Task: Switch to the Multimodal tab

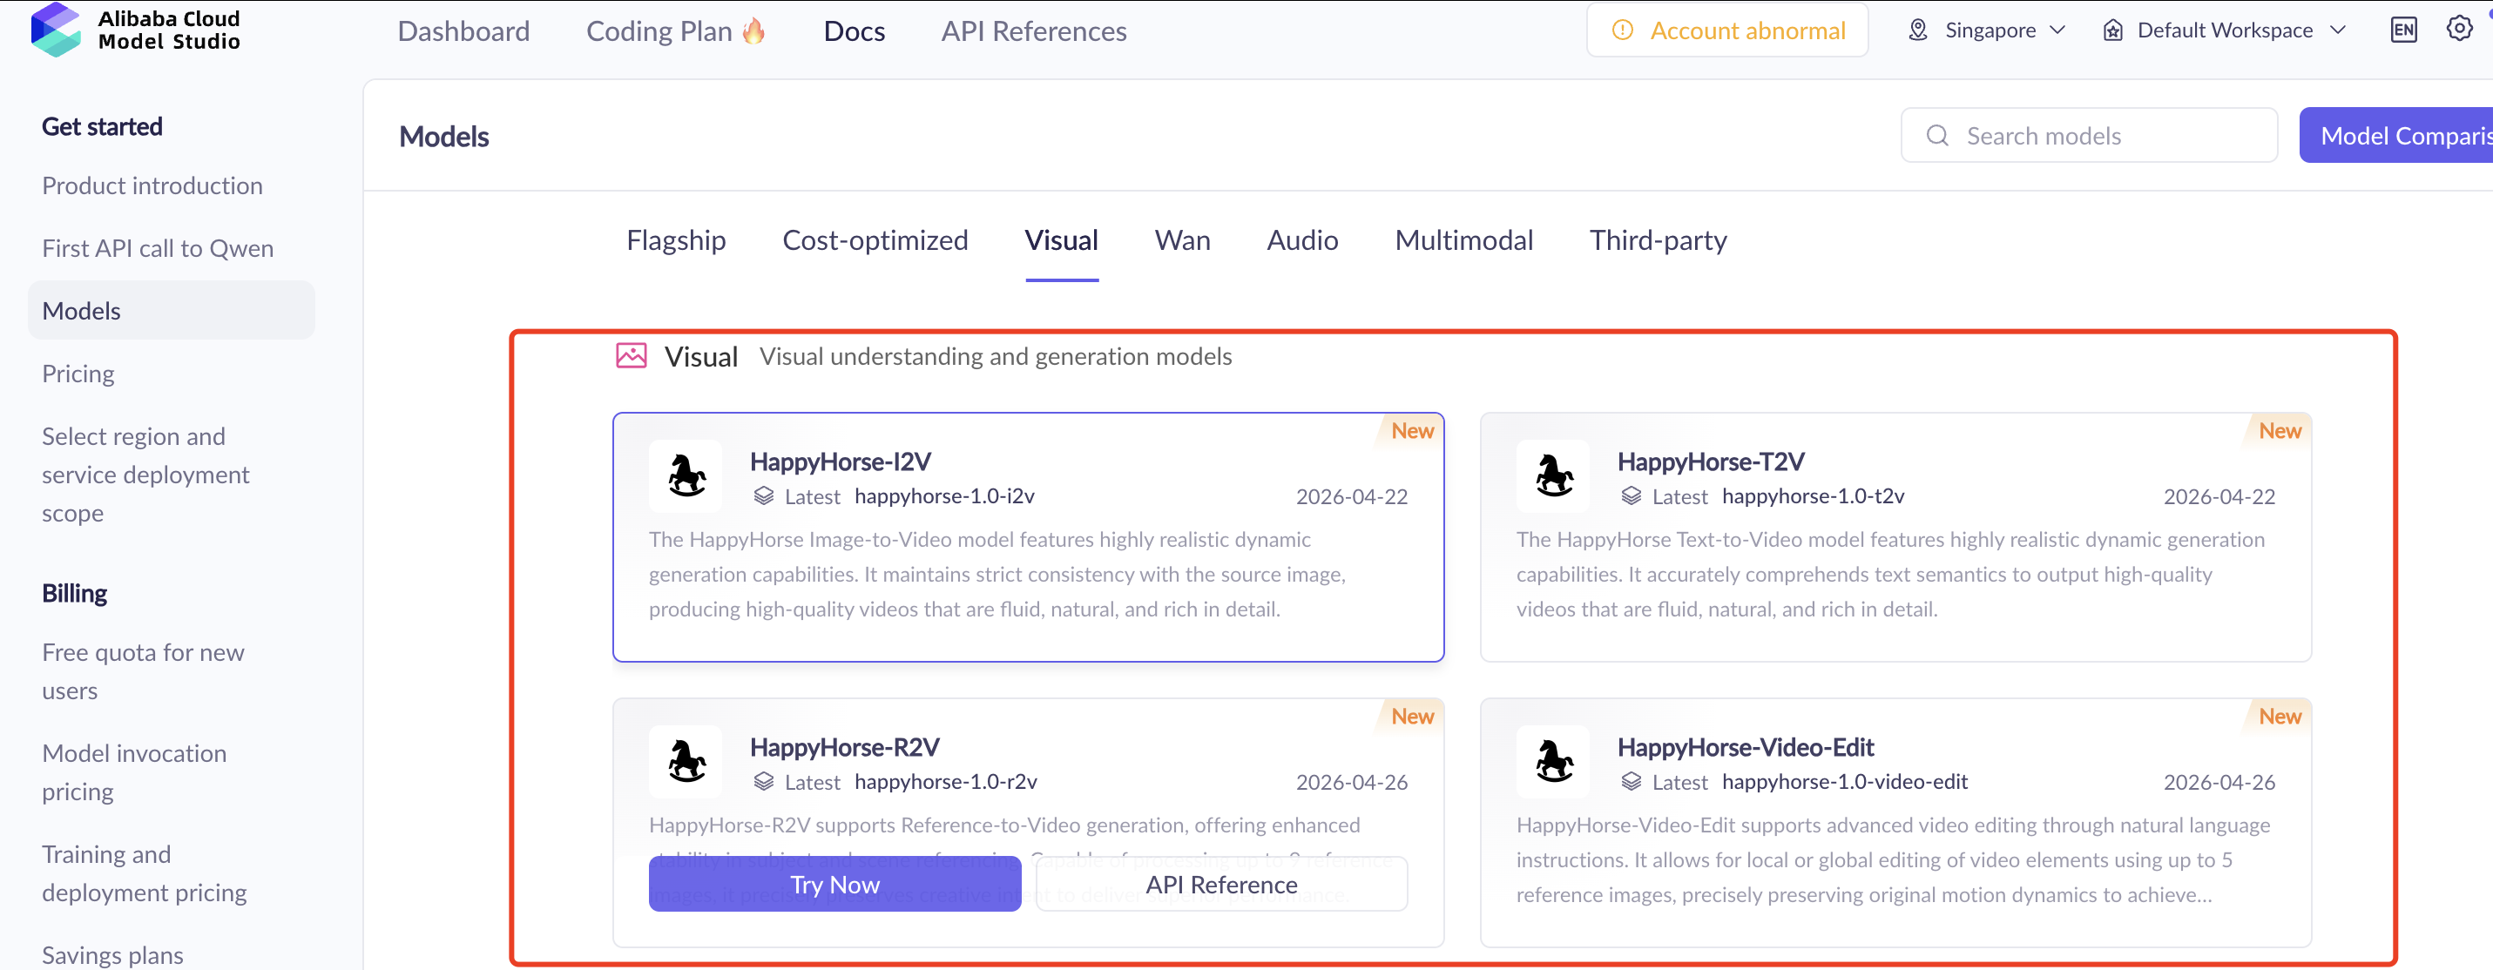Action: (x=1464, y=239)
